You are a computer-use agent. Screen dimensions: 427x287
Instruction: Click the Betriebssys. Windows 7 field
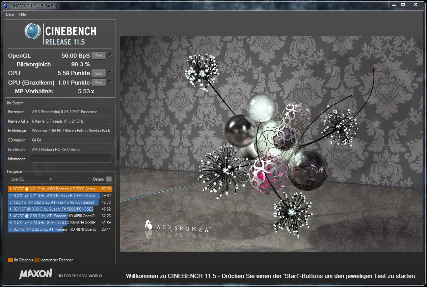pyautogui.click(x=71, y=131)
